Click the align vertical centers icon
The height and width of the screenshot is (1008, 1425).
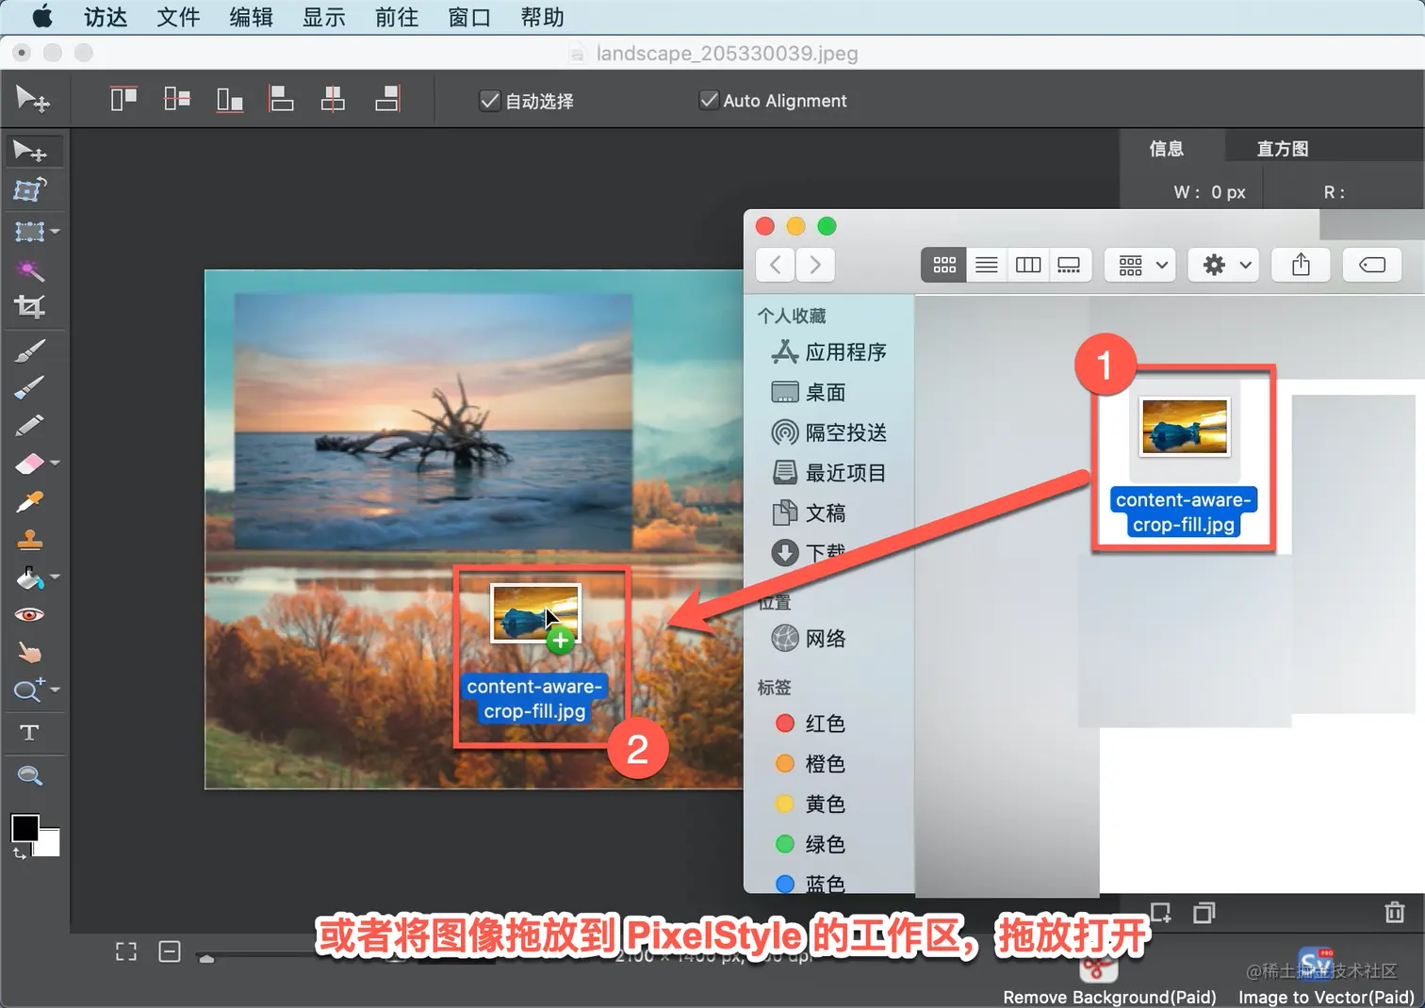pyautogui.click(x=176, y=99)
